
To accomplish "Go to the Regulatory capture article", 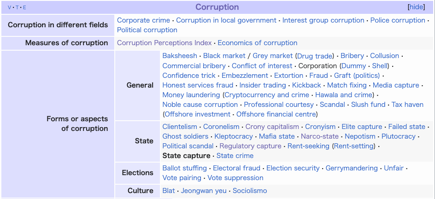I will coord(250,146).
